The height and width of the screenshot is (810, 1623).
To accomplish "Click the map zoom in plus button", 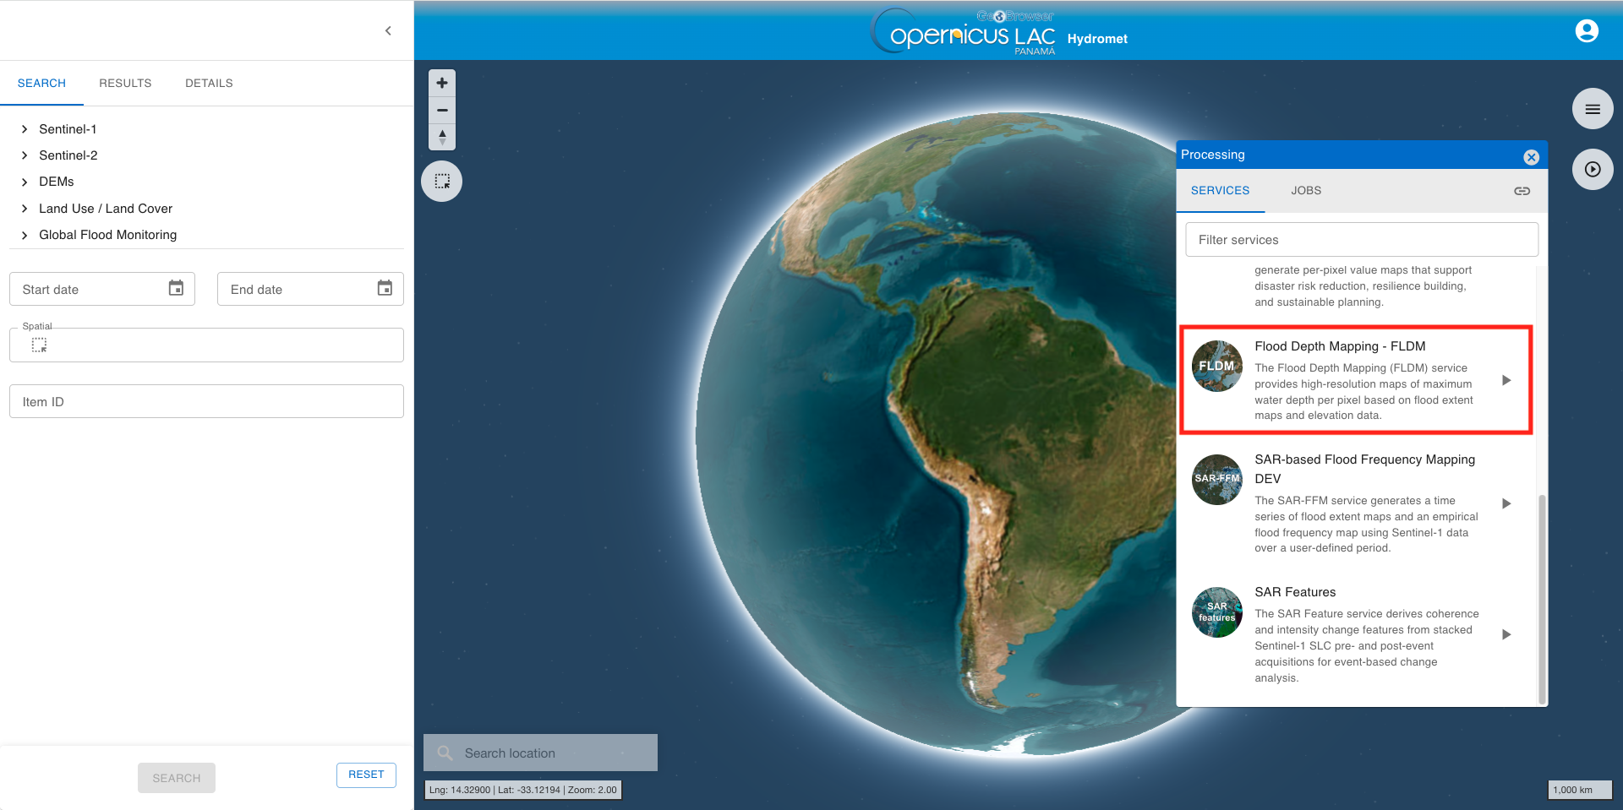I will (441, 83).
